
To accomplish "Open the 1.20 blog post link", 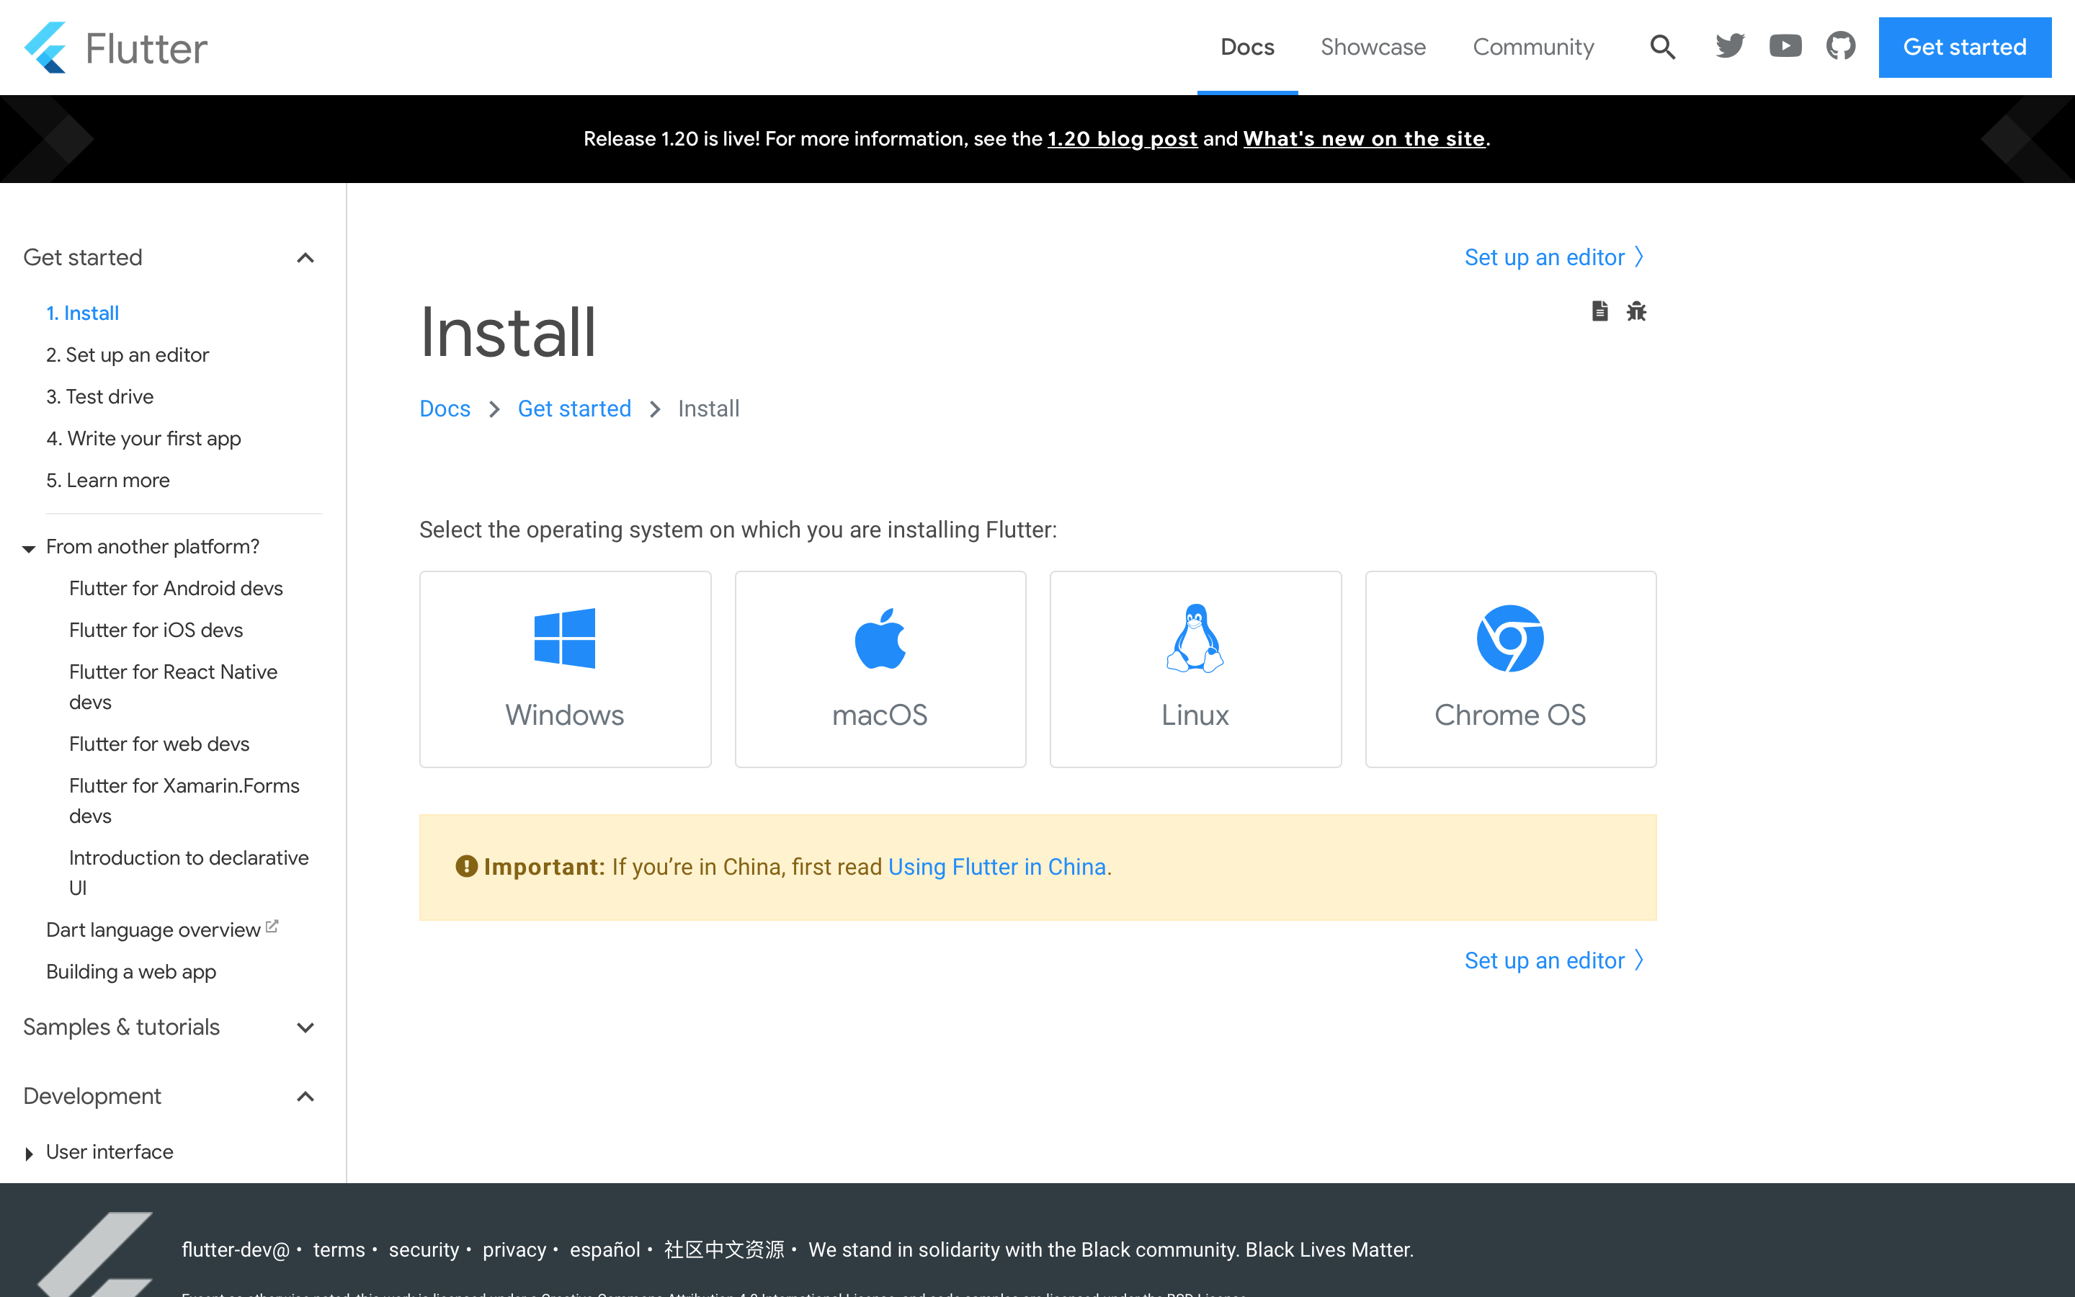I will (1123, 139).
